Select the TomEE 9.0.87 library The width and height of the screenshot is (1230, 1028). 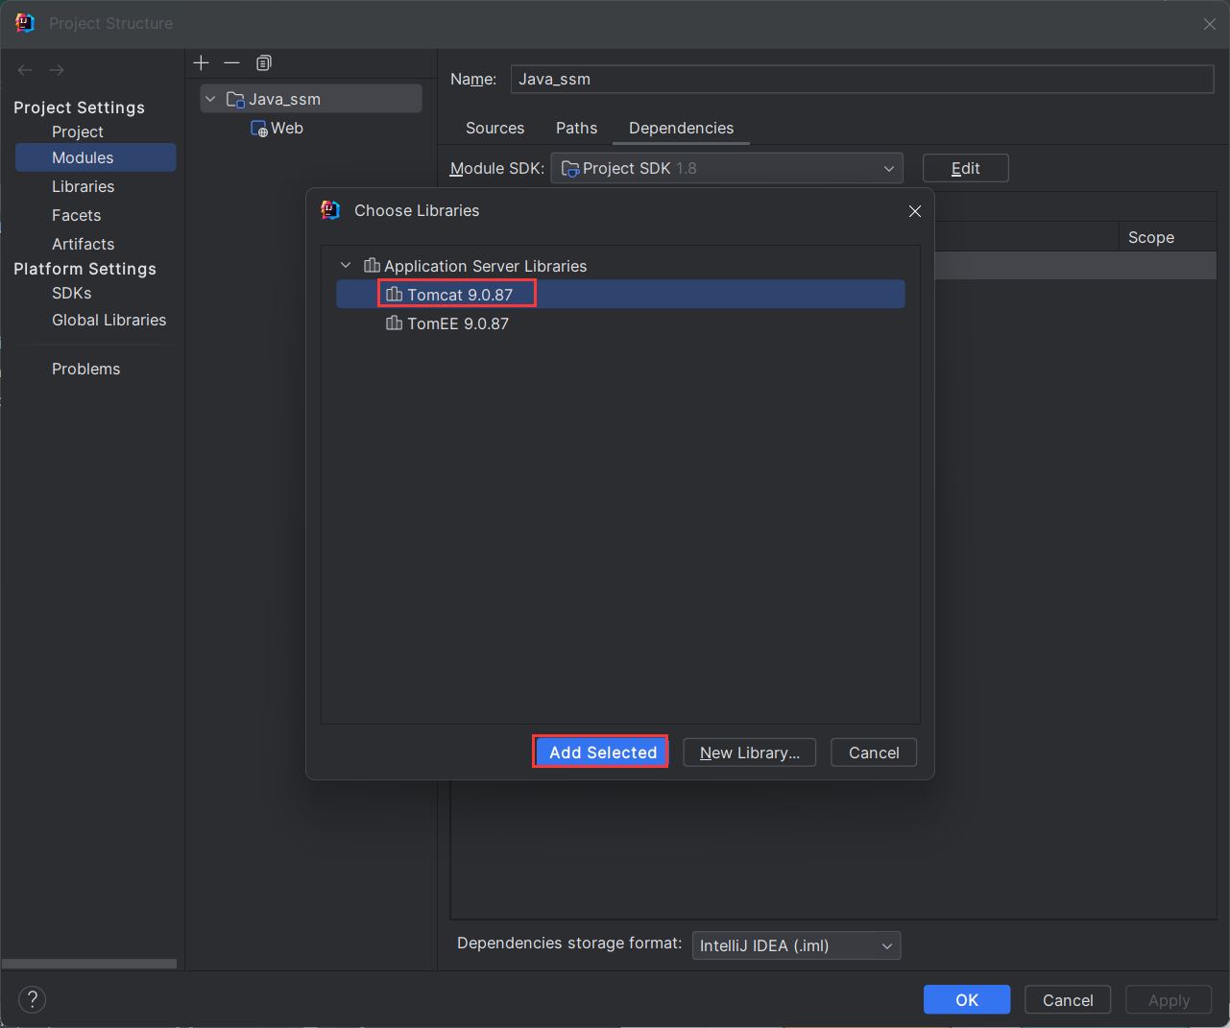457,324
